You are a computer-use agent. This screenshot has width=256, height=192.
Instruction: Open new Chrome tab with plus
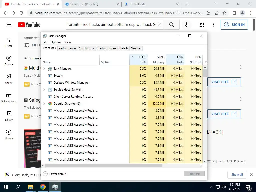(187, 4)
